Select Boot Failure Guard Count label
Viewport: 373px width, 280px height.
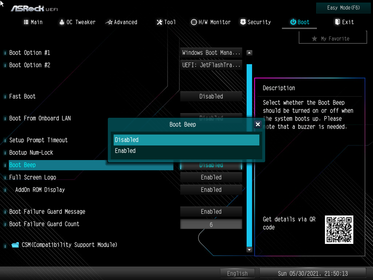(x=44, y=224)
